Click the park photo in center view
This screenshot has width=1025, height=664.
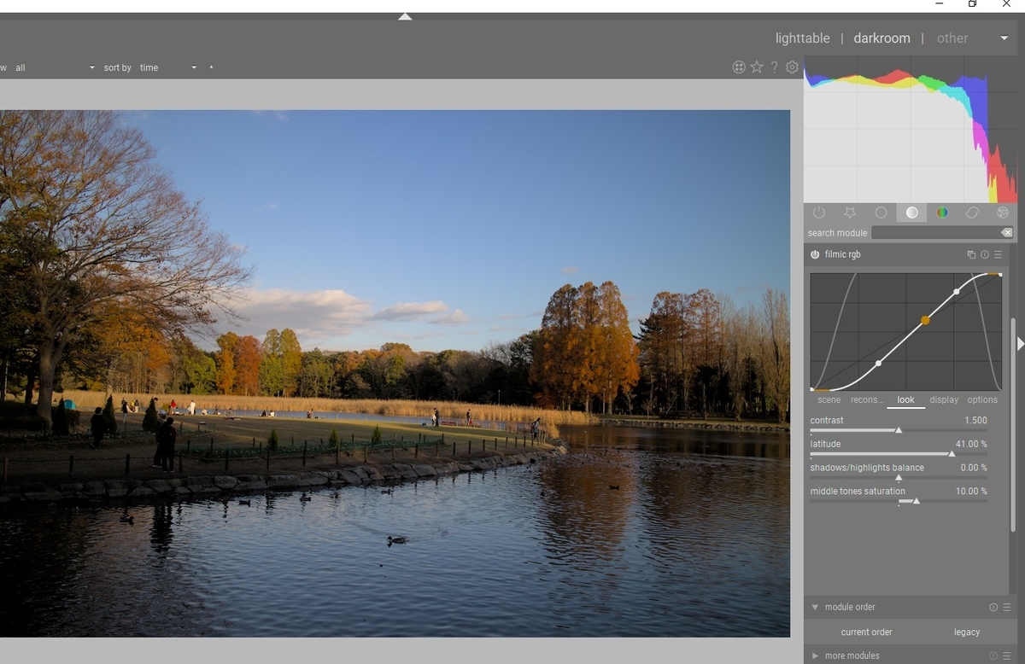[395, 373]
